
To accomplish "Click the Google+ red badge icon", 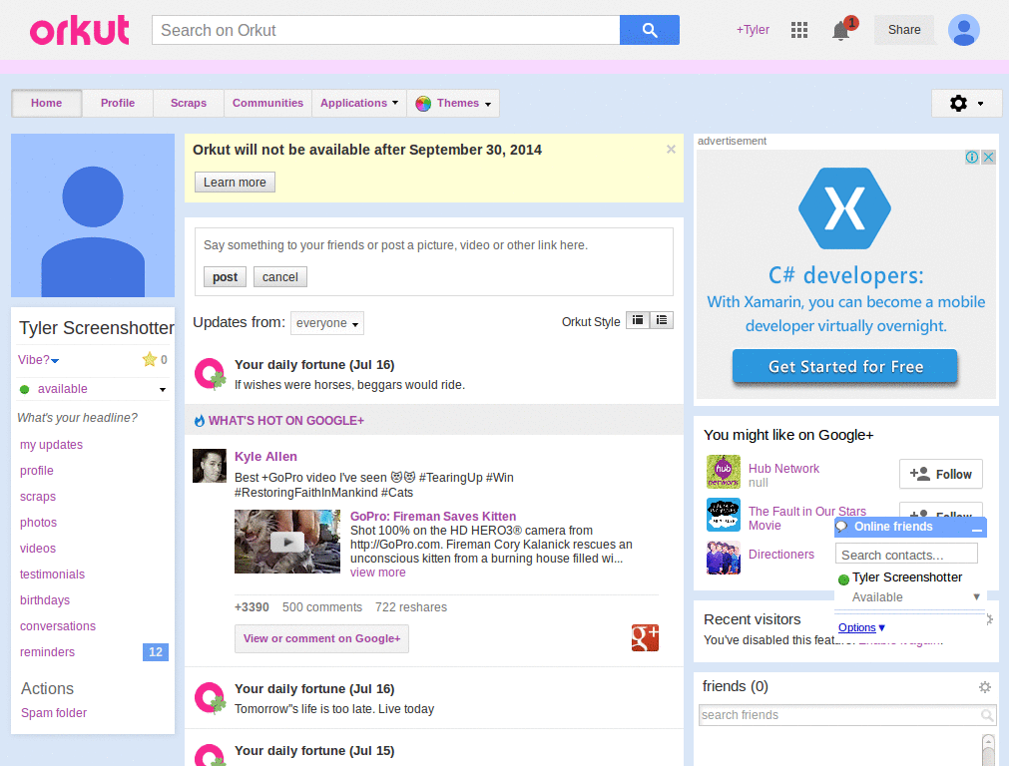I will (x=645, y=637).
